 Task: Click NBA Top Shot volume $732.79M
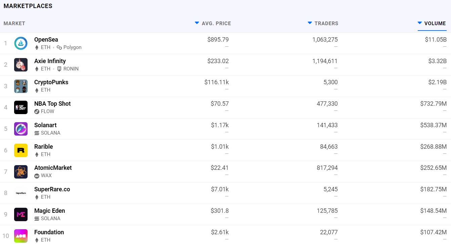coord(434,104)
